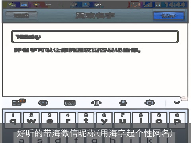191x143 pixels.
Task: Collapse the keyboard with the chevron
Action: pos(177,102)
